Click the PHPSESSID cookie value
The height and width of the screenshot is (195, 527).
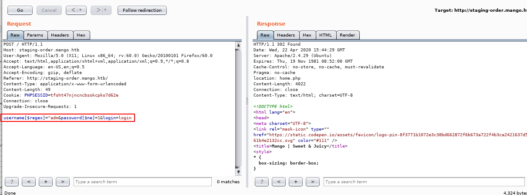84,95
